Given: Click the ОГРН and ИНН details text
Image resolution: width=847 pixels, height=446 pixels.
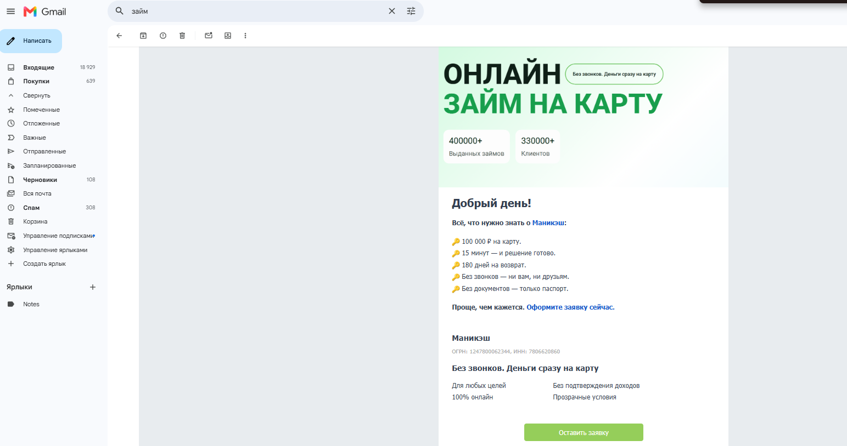Looking at the screenshot, I should pos(506,352).
